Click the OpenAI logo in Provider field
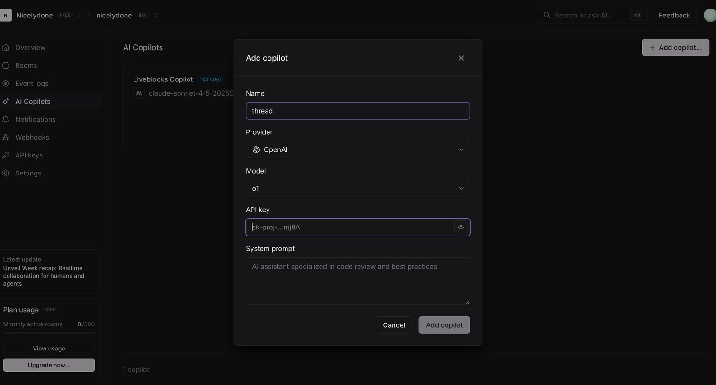This screenshot has height=385, width=716. pos(256,149)
